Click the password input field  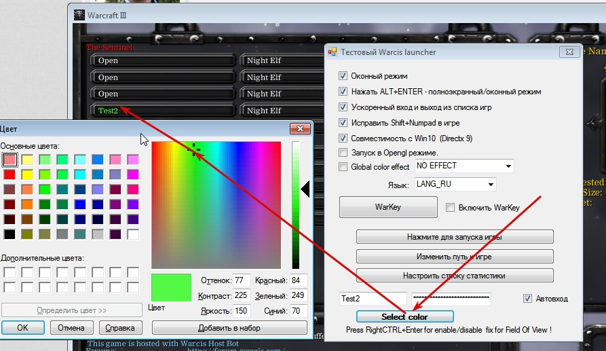[x=451, y=299]
